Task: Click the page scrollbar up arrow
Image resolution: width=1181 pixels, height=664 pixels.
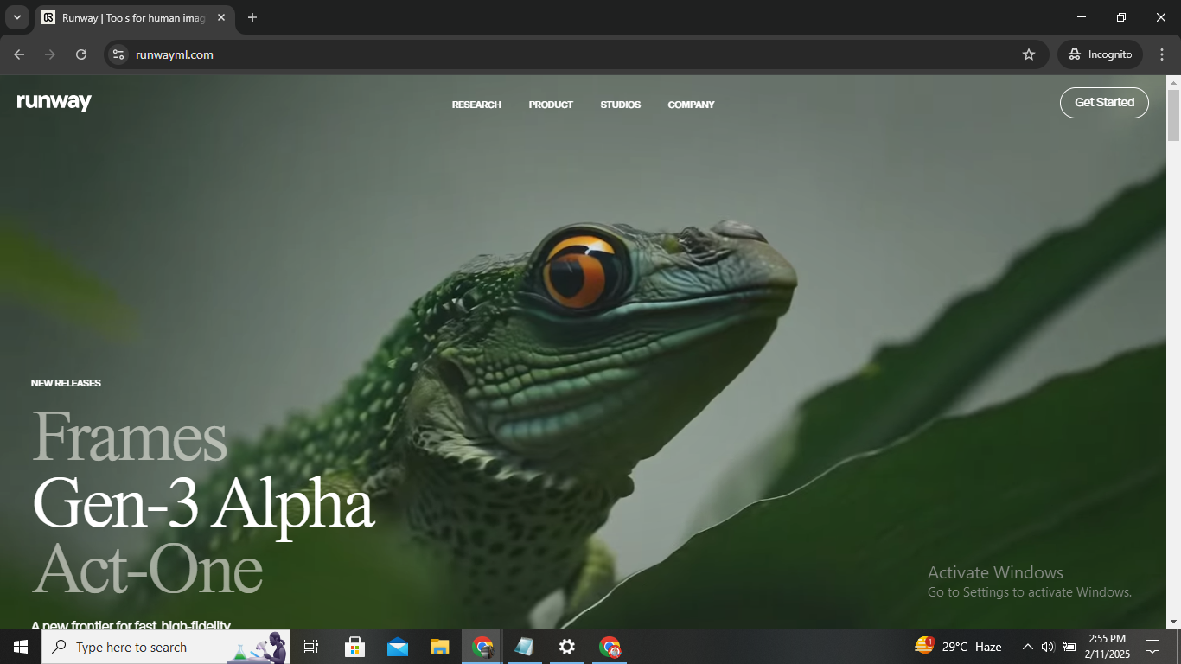Action: click(1173, 83)
